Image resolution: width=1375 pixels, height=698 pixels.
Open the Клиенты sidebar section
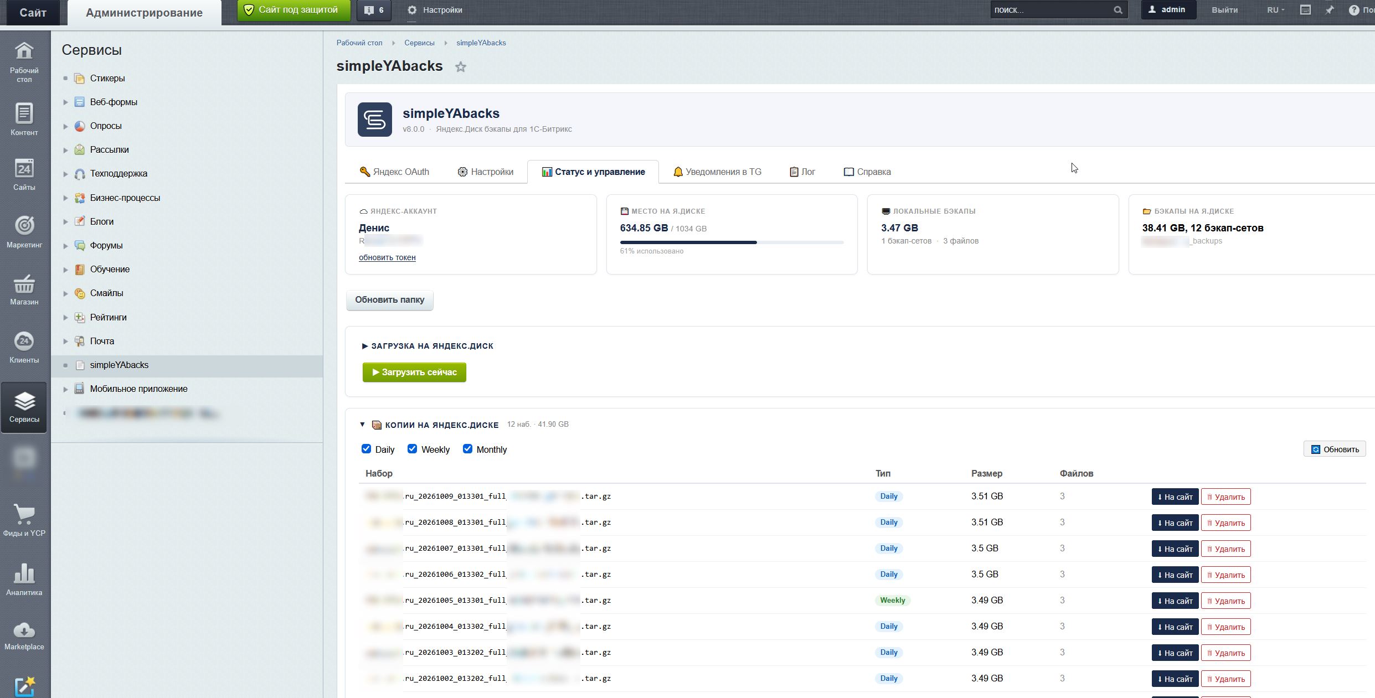tap(24, 347)
